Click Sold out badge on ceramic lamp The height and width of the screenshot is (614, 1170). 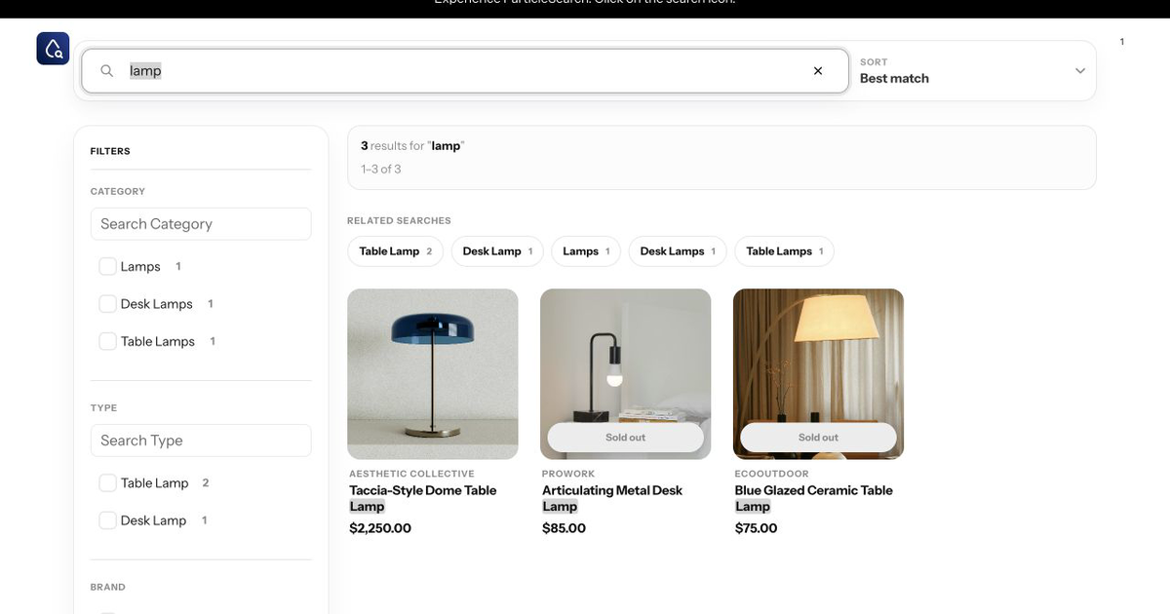818,438
